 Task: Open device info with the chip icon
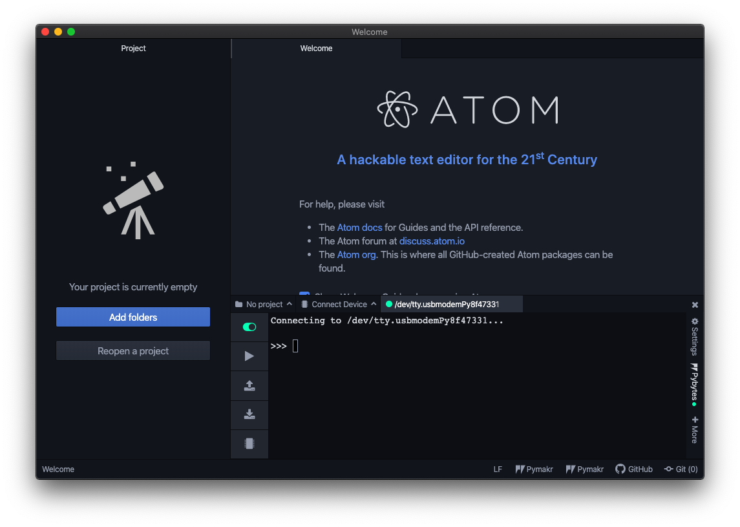pyautogui.click(x=249, y=444)
